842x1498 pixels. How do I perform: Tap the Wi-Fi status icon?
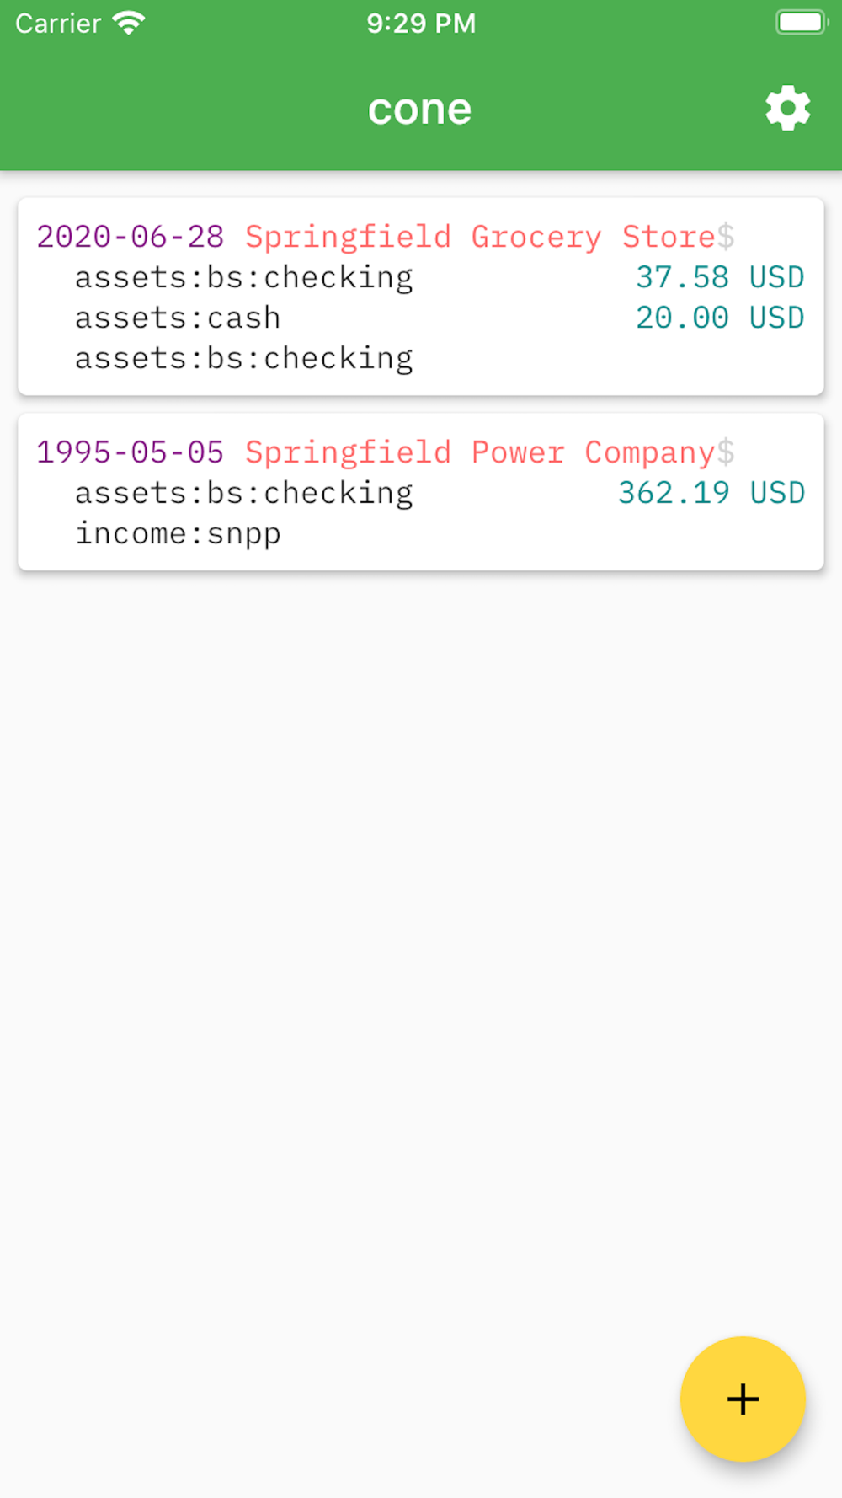click(129, 23)
